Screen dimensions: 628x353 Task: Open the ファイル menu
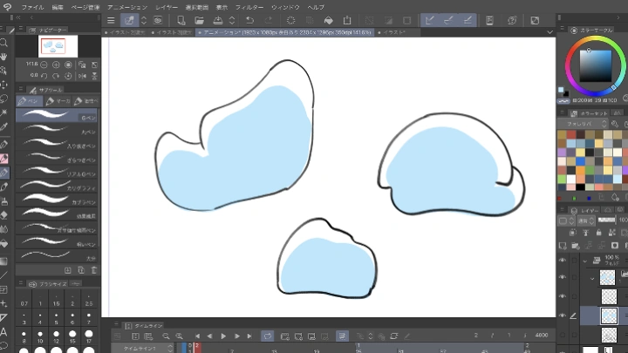[32, 7]
